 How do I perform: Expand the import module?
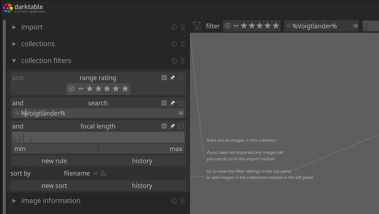tap(14, 27)
